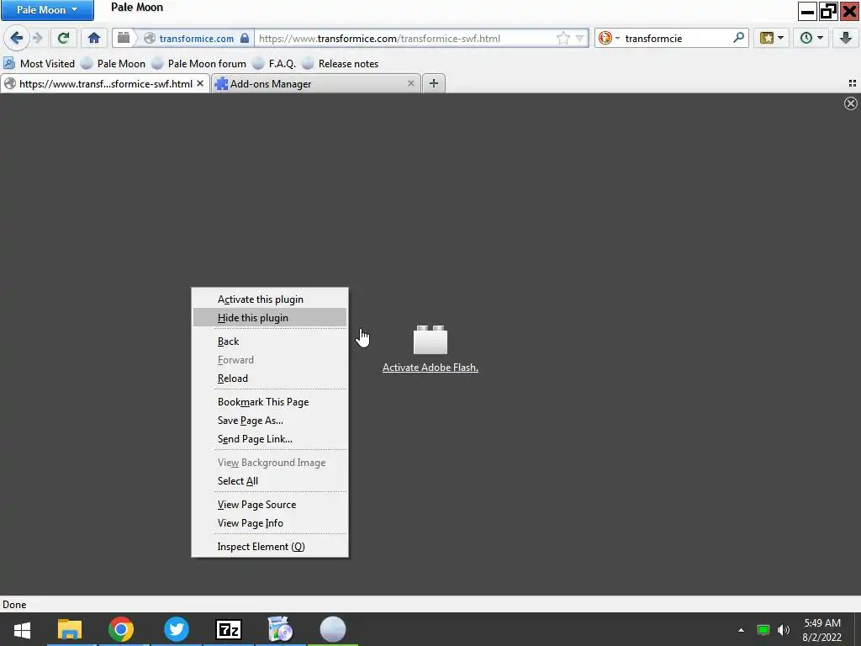Select Reload in the context menu

pyautogui.click(x=270, y=378)
